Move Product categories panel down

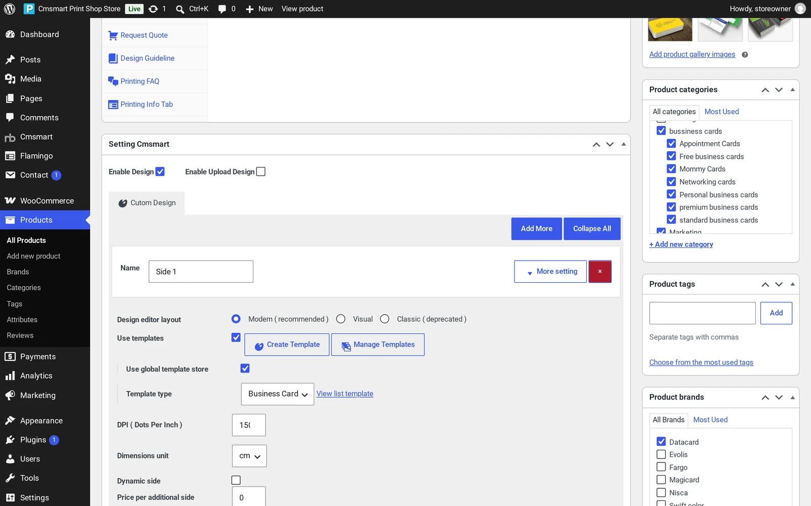(x=779, y=90)
